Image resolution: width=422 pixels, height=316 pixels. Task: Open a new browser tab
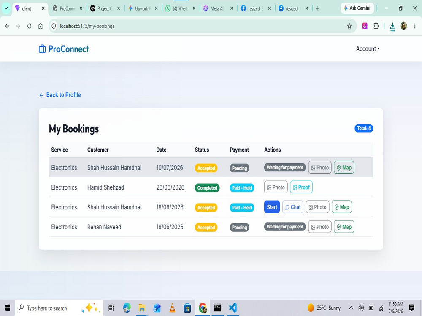(318, 8)
